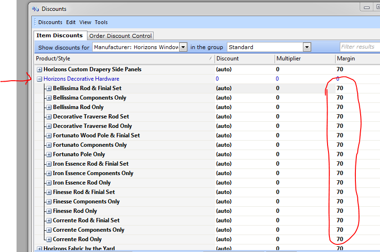Select Bellissima Rod & Finial Set label
The width and height of the screenshot is (380, 252).
(87, 88)
